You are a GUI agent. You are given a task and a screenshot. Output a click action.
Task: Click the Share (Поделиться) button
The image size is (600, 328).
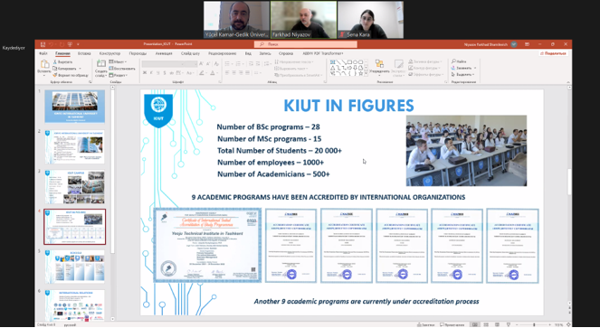coord(553,53)
